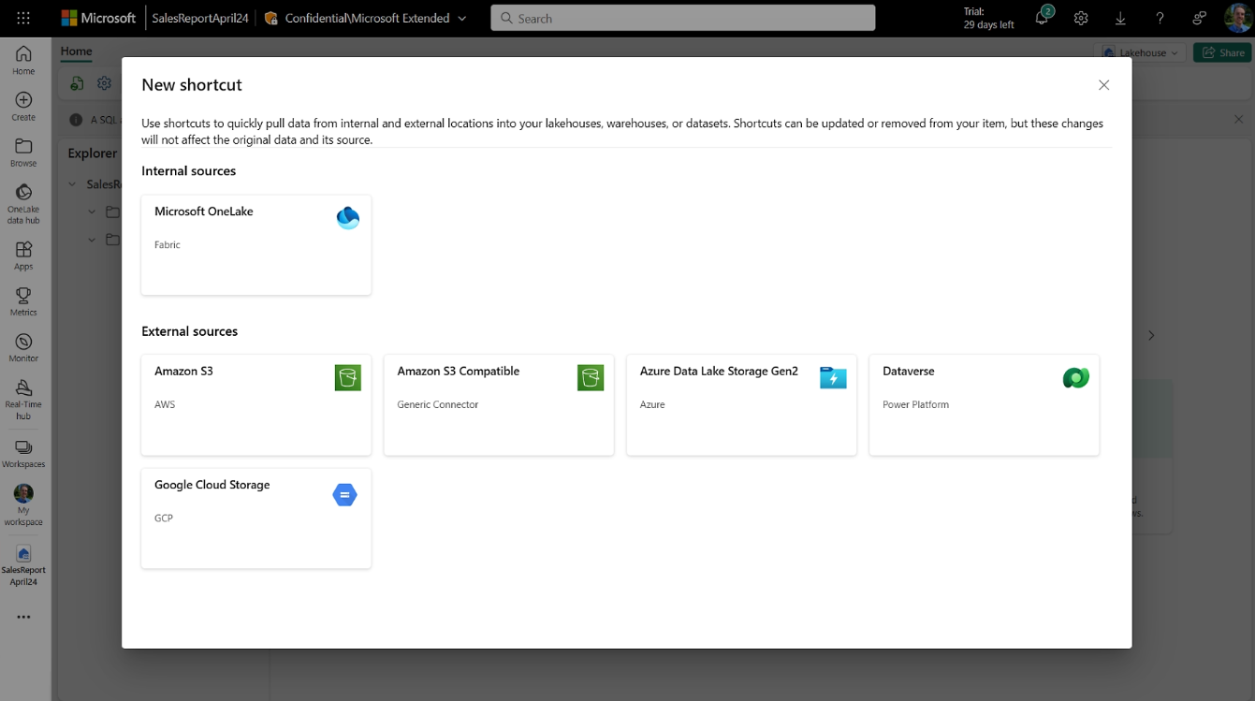The height and width of the screenshot is (701, 1255).
Task: Select Google Cloud Storage source card
Action: (x=255, y=518)
